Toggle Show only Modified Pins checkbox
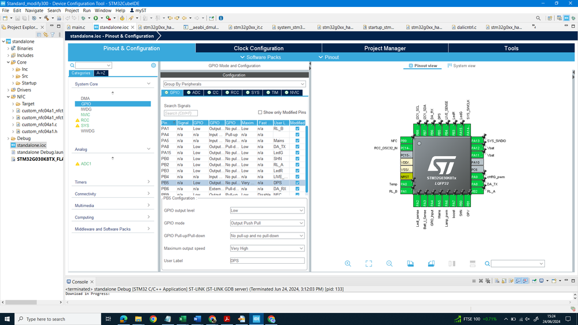 tap(260, 112)
